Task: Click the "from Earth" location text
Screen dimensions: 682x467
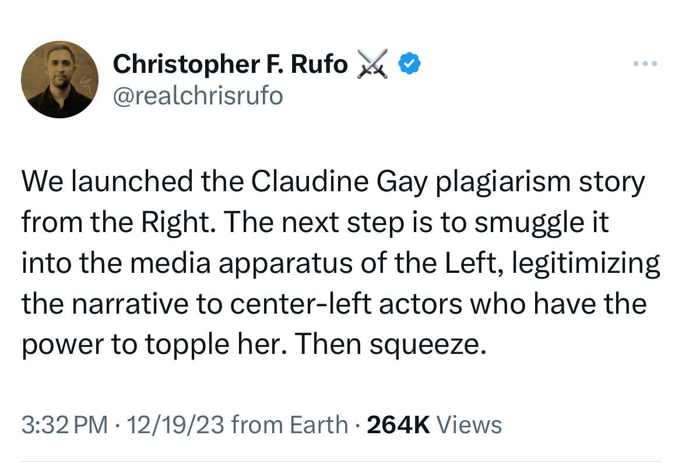Action: 290,424
